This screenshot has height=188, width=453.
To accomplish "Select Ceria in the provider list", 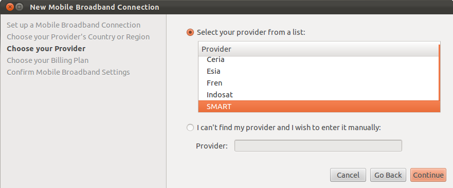I will coord(318,59).
